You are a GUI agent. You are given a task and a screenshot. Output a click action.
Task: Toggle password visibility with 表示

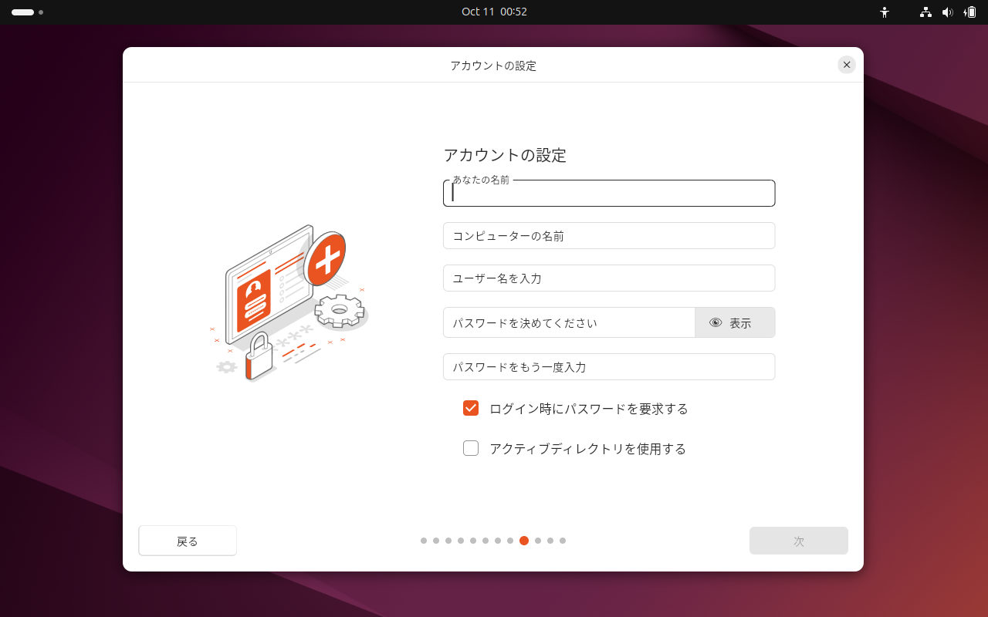pyautogui.click(x=734, y=322)
